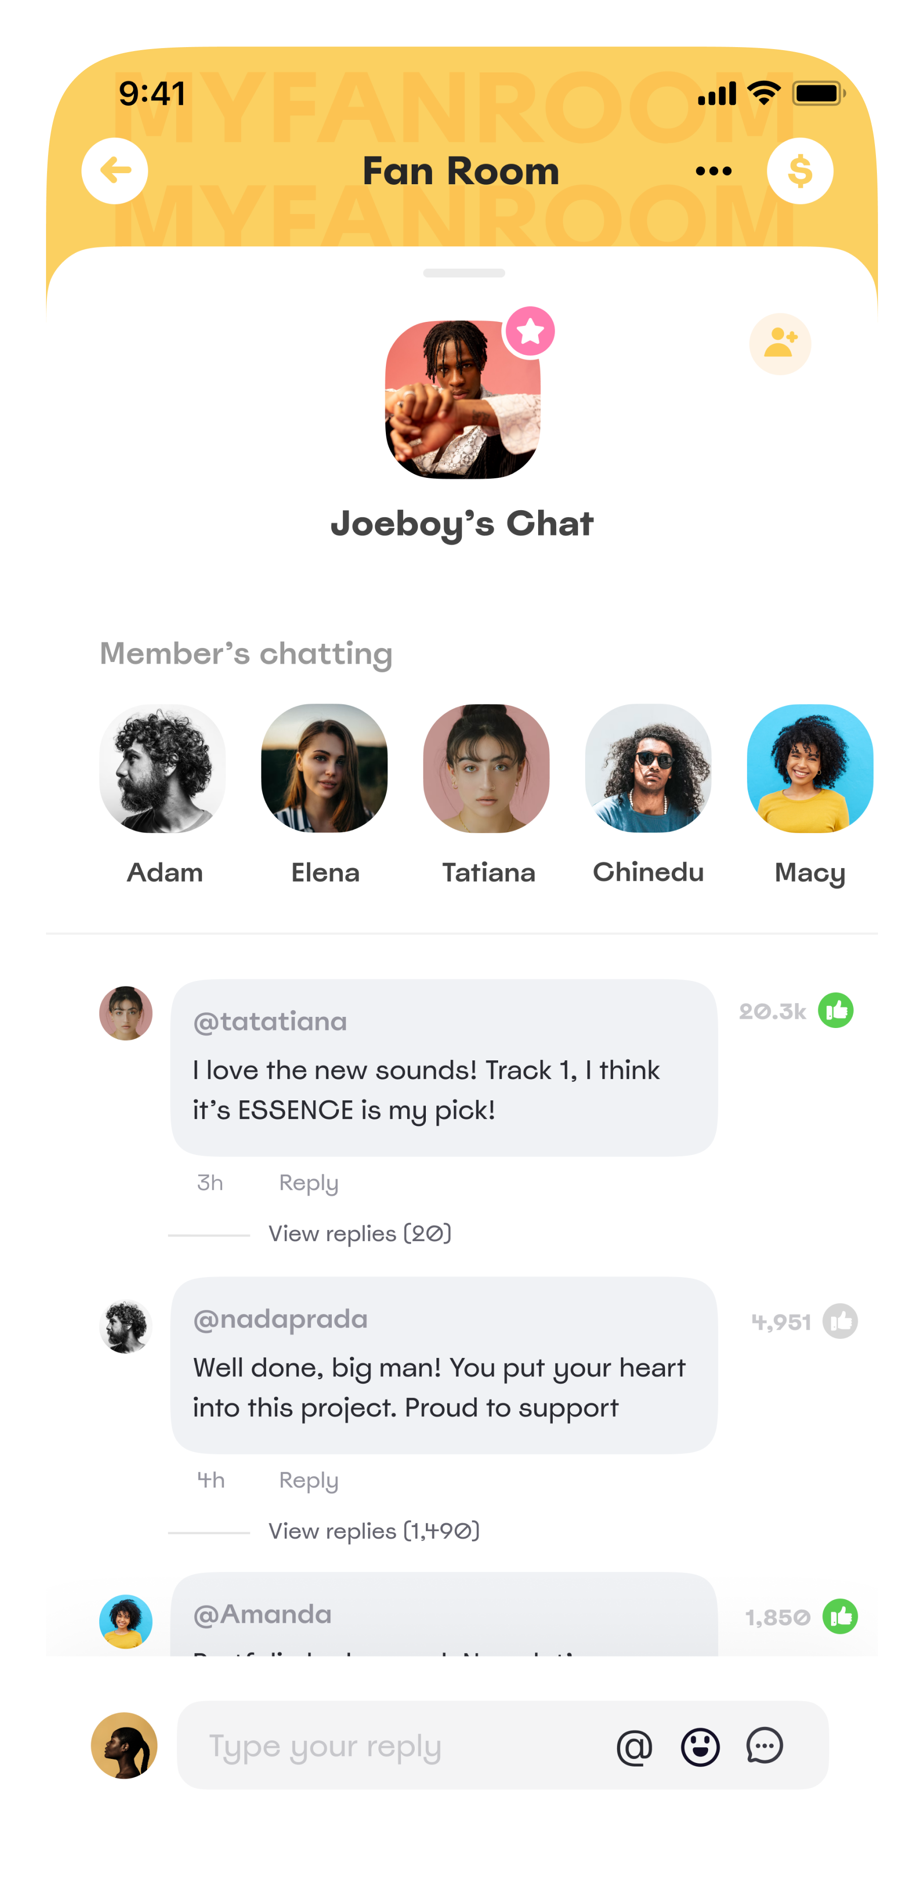Focus the Type your reply field
This screenshot has height=1893, width=924.
397,1746
